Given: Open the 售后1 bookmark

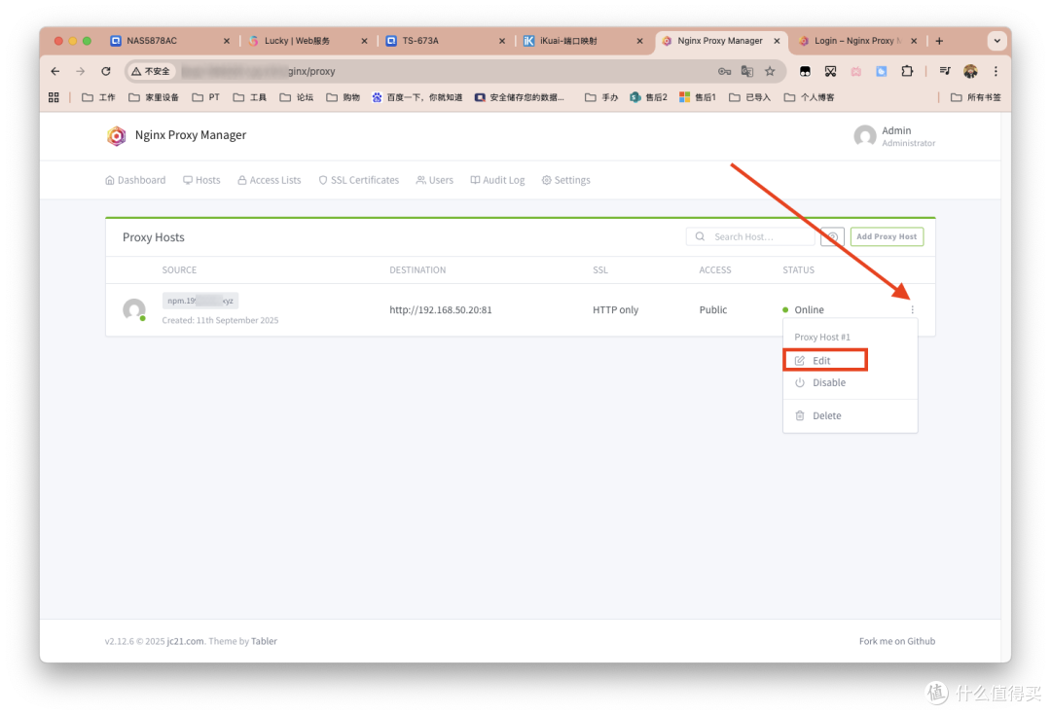Looking at the screenshot, I should coord(697,97).
